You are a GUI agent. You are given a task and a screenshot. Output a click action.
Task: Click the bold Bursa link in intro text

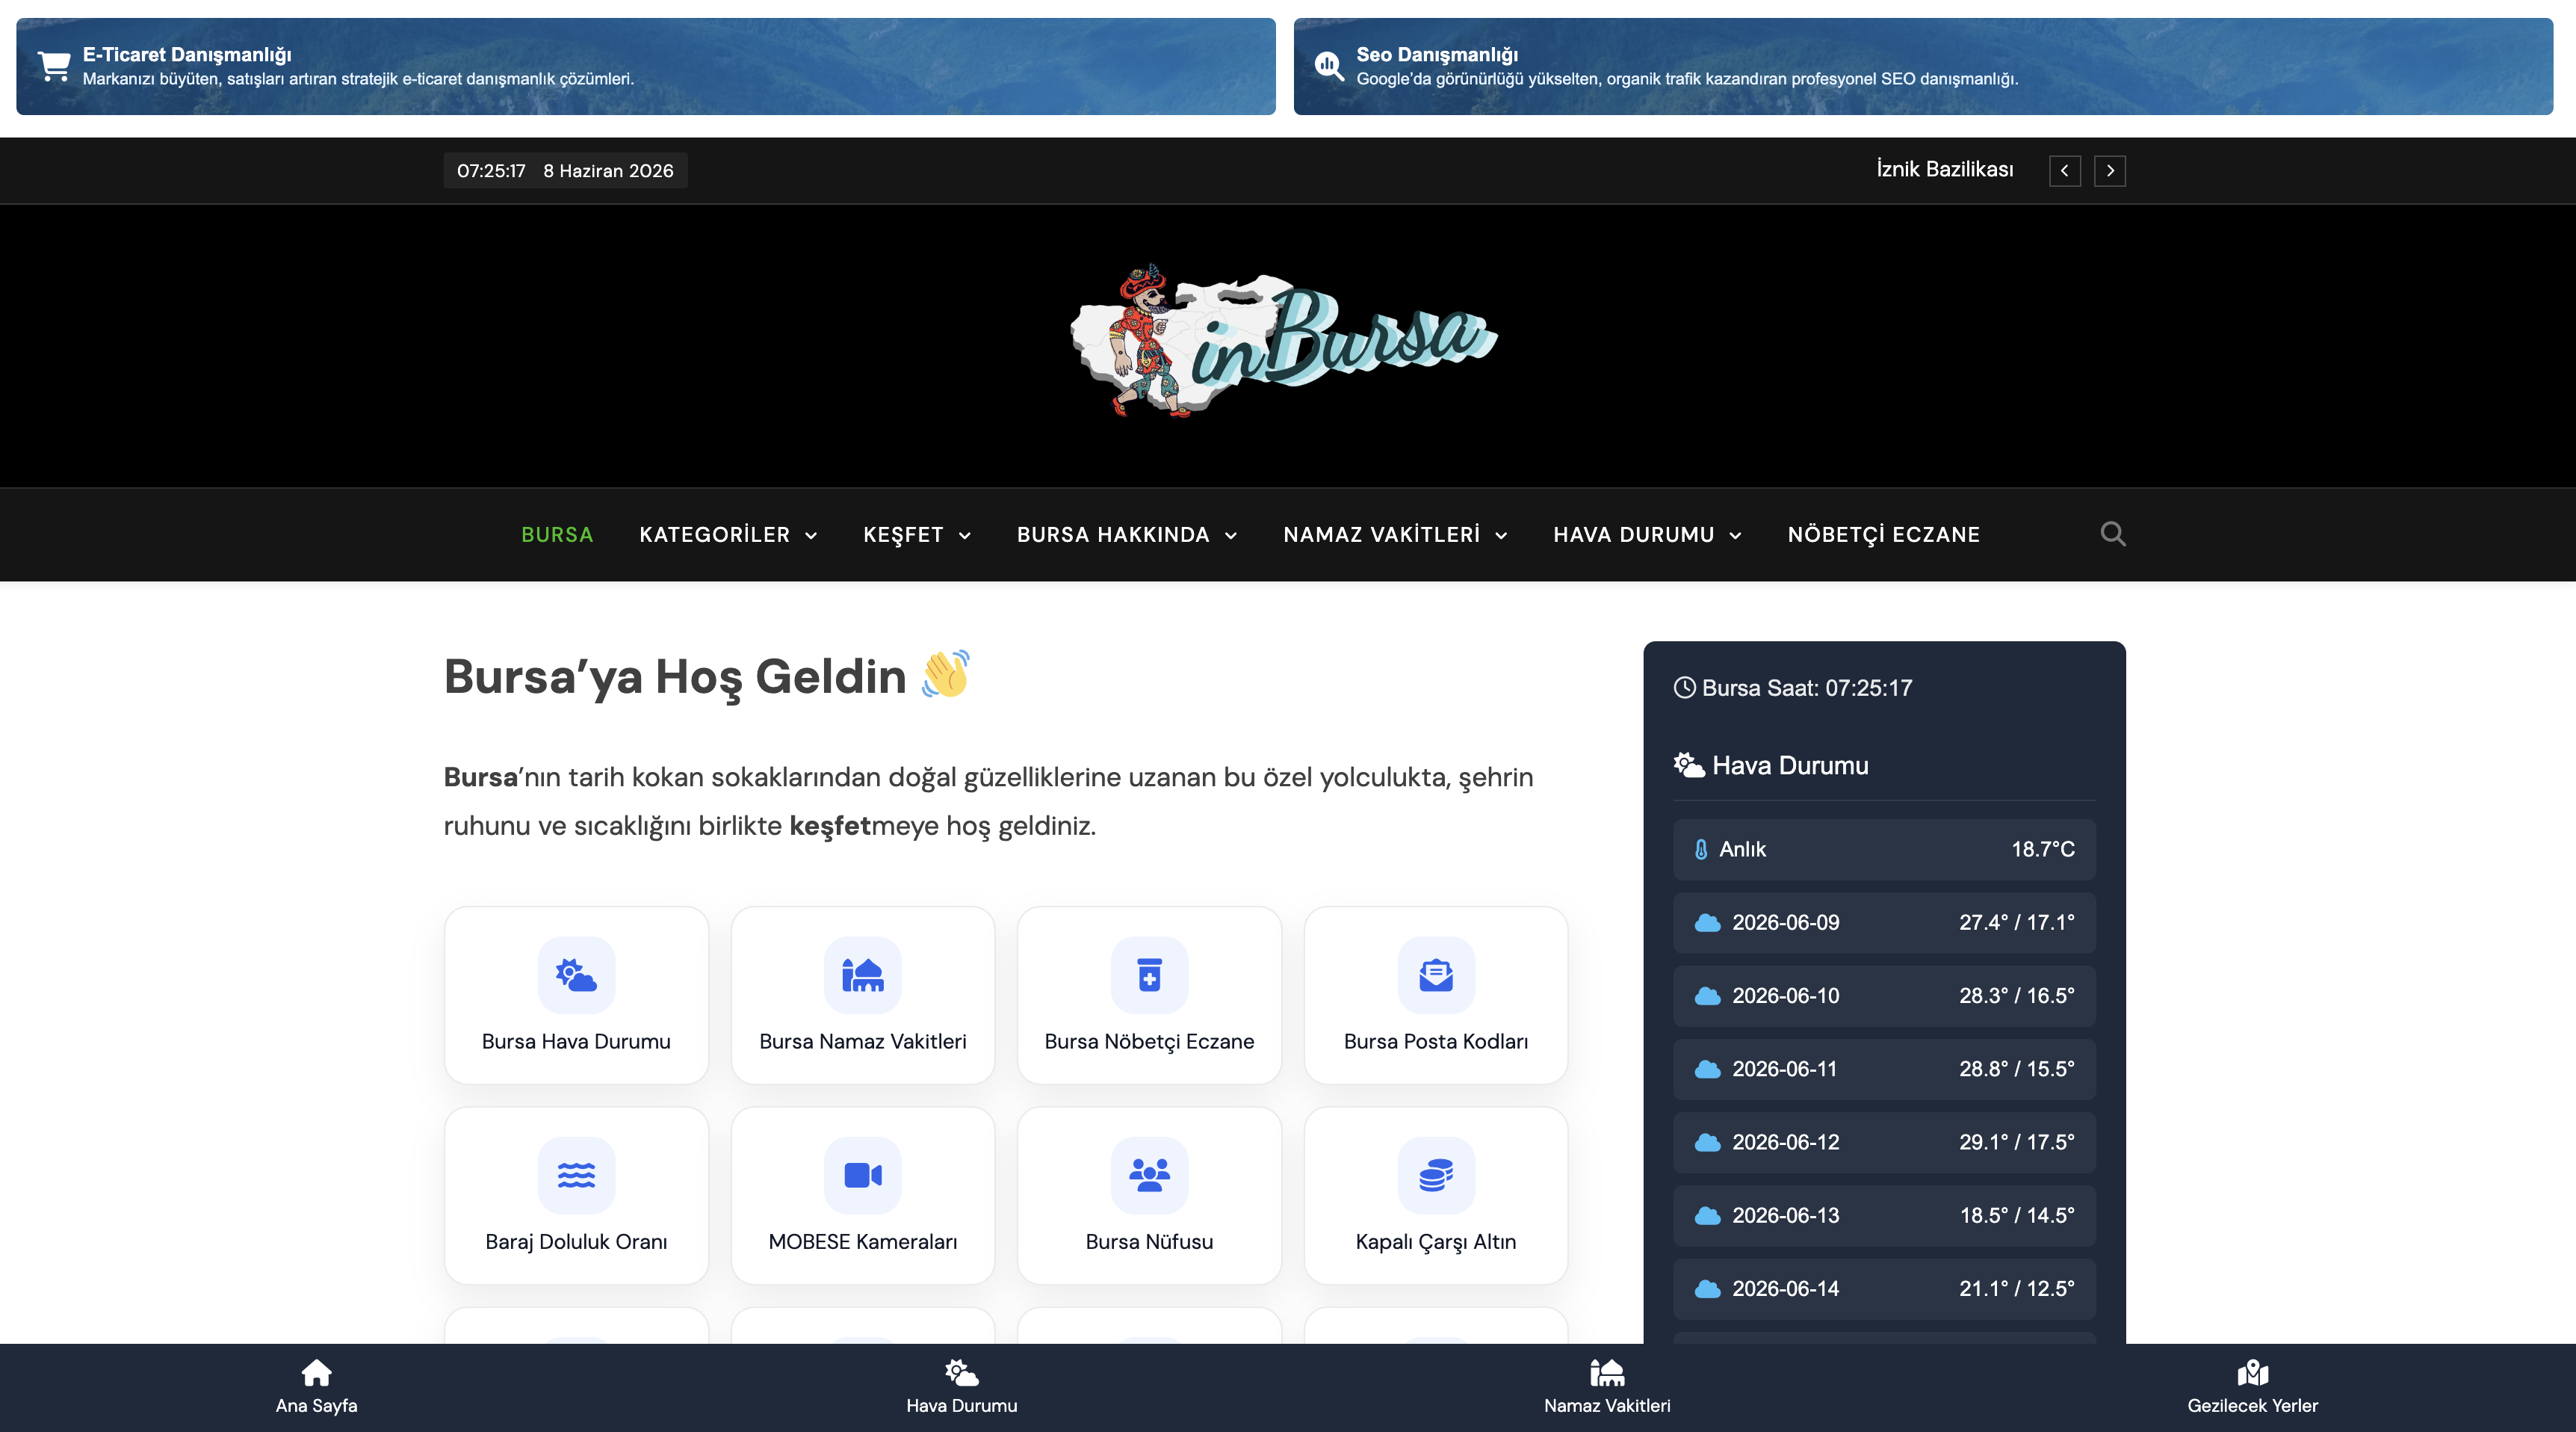480,777
